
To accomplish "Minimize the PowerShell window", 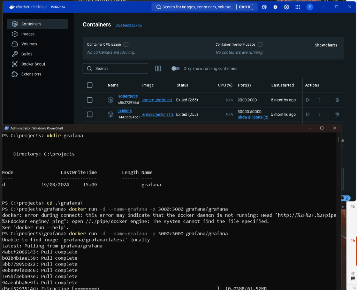I will 309,128.
